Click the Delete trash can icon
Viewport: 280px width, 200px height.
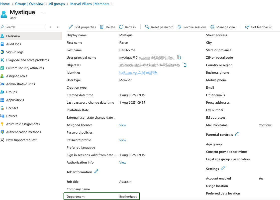pos(102,27)
